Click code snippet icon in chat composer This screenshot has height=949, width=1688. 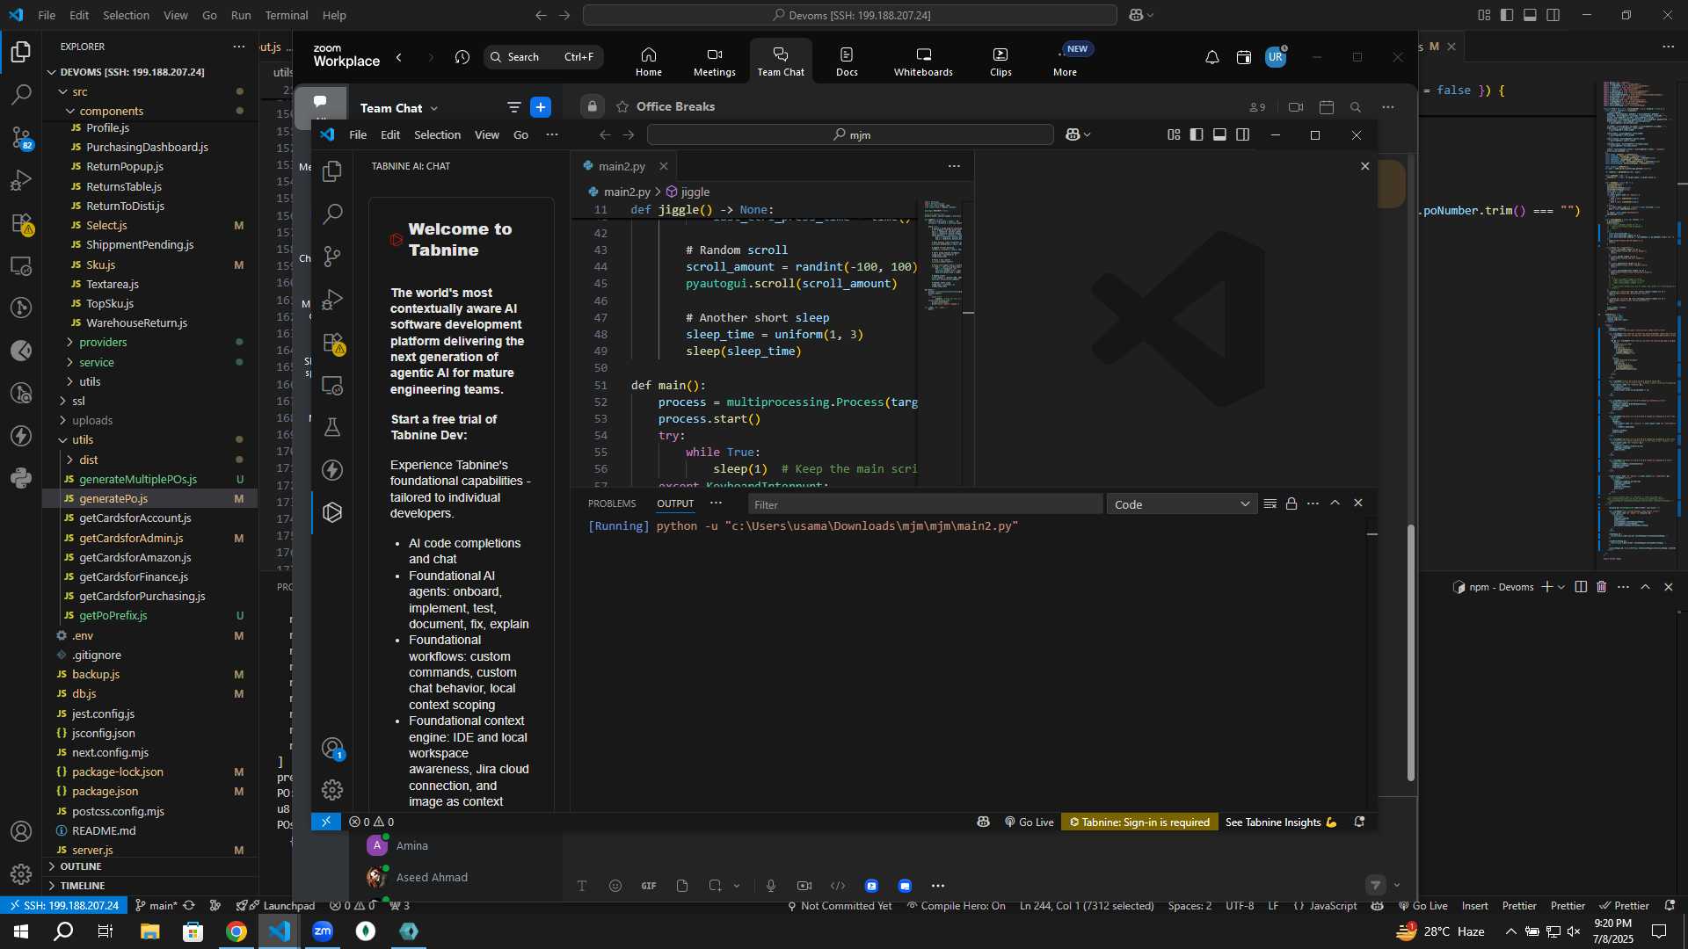[x=838, y=886]
